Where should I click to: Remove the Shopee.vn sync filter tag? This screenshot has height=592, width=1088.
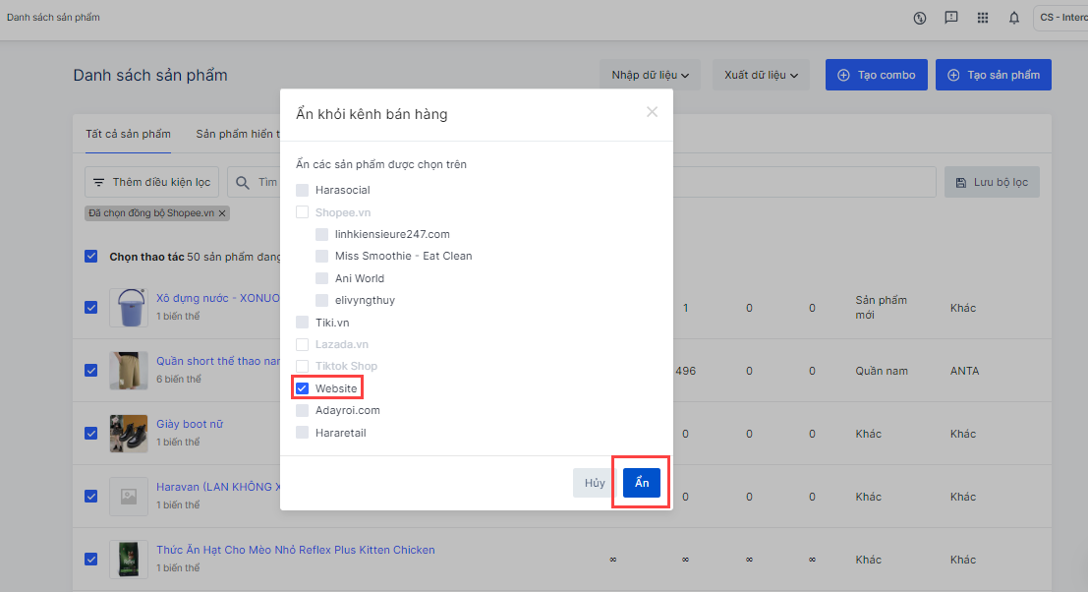coord(222,213)
